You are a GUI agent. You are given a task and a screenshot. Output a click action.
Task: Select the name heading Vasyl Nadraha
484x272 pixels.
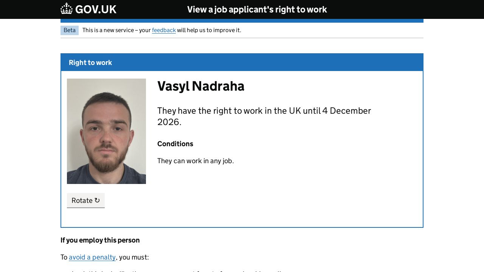point(201,86)
